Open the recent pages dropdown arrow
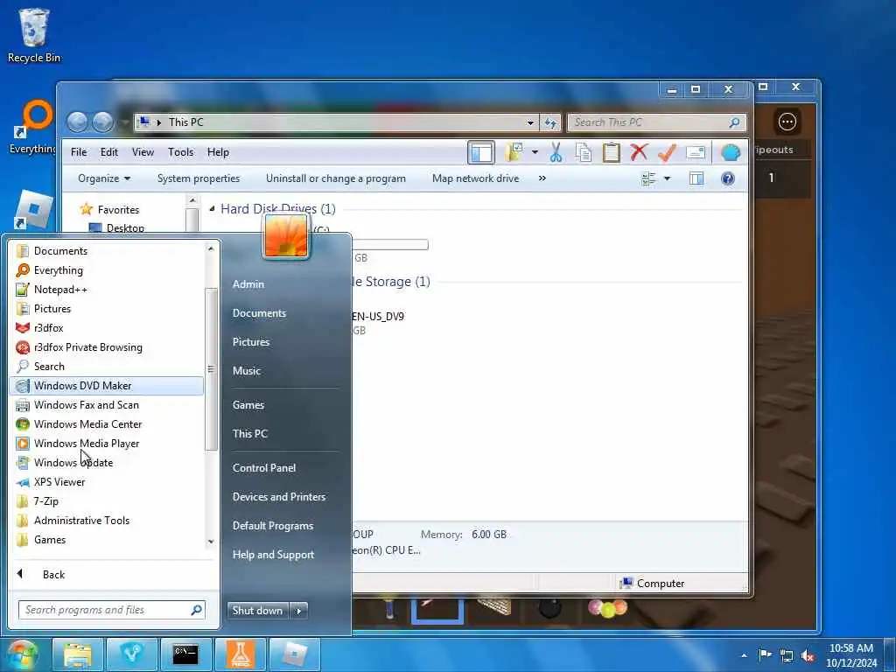Image resolution: width=896 pixels, height=672 pixels. [x=124, y=122]
